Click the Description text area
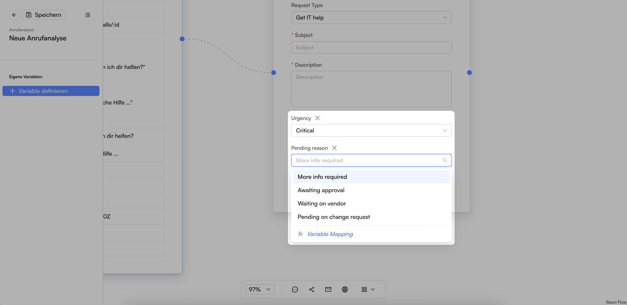 tap(371, 89)
